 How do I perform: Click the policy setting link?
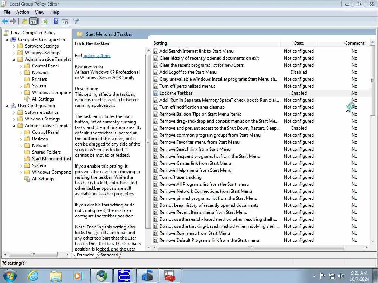pyautogui.click(x=96, y=56)
